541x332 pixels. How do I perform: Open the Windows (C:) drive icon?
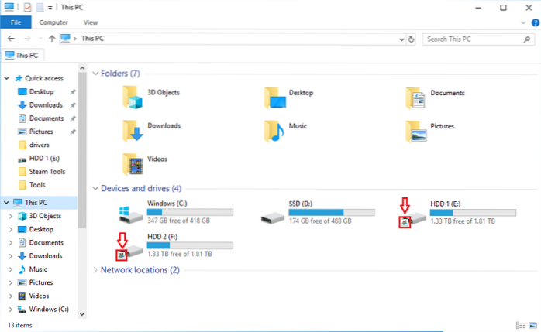[x=130, y=214]
